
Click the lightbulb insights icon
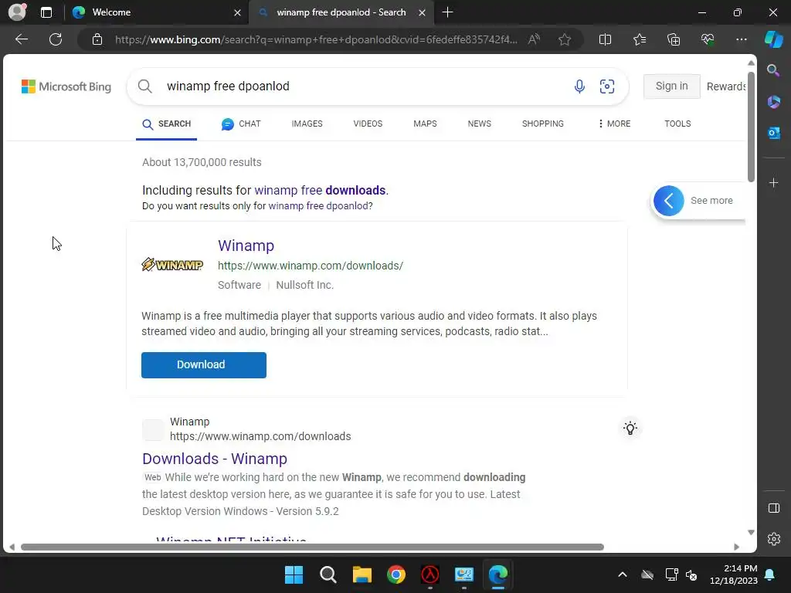630,428
